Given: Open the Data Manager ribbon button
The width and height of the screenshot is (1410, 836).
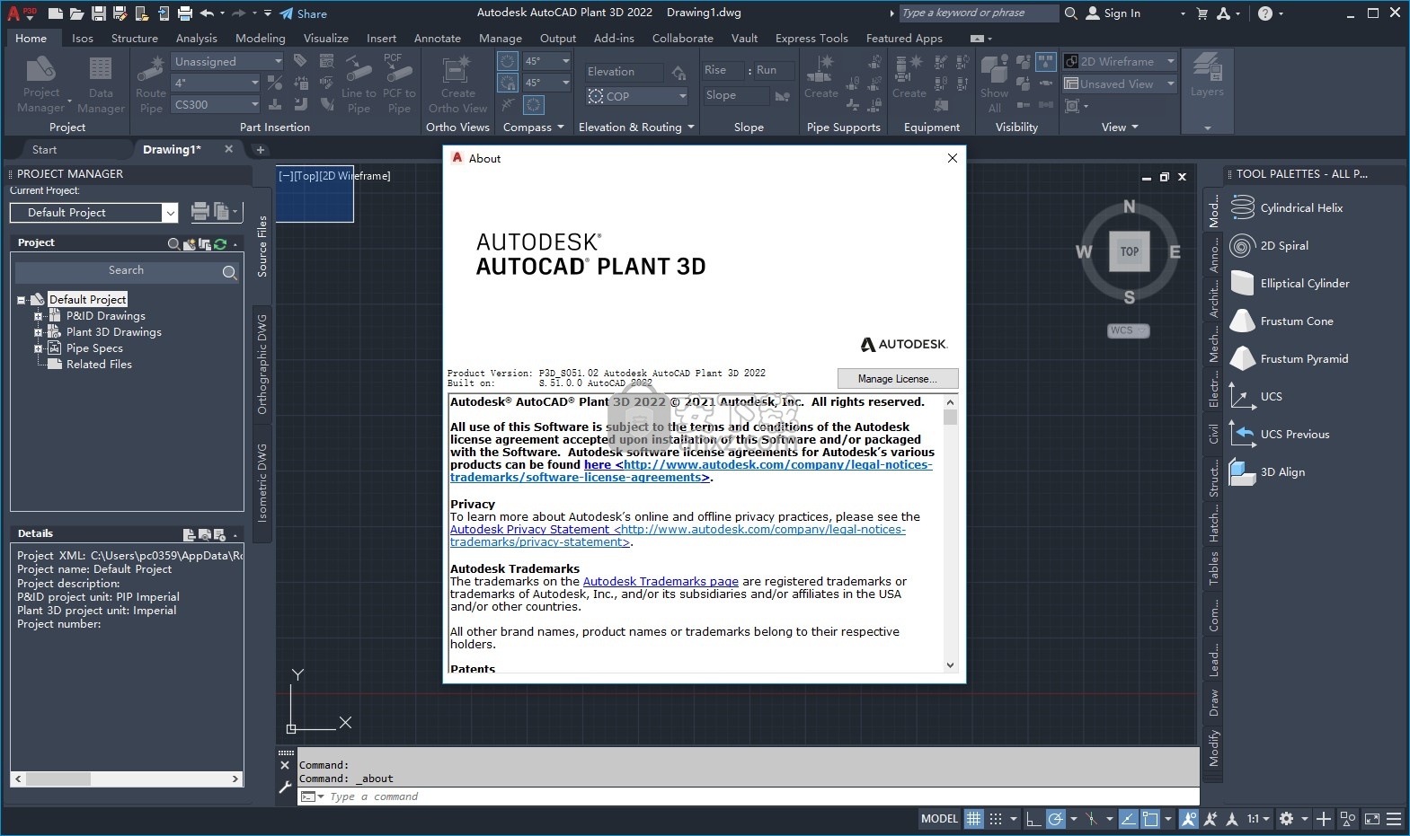Looking at the screenshot, I should click(x=101, y=84).
